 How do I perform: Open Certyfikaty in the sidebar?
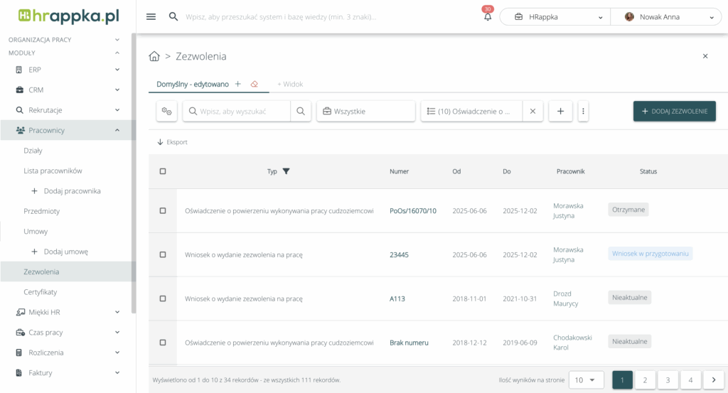pos(41,292)
